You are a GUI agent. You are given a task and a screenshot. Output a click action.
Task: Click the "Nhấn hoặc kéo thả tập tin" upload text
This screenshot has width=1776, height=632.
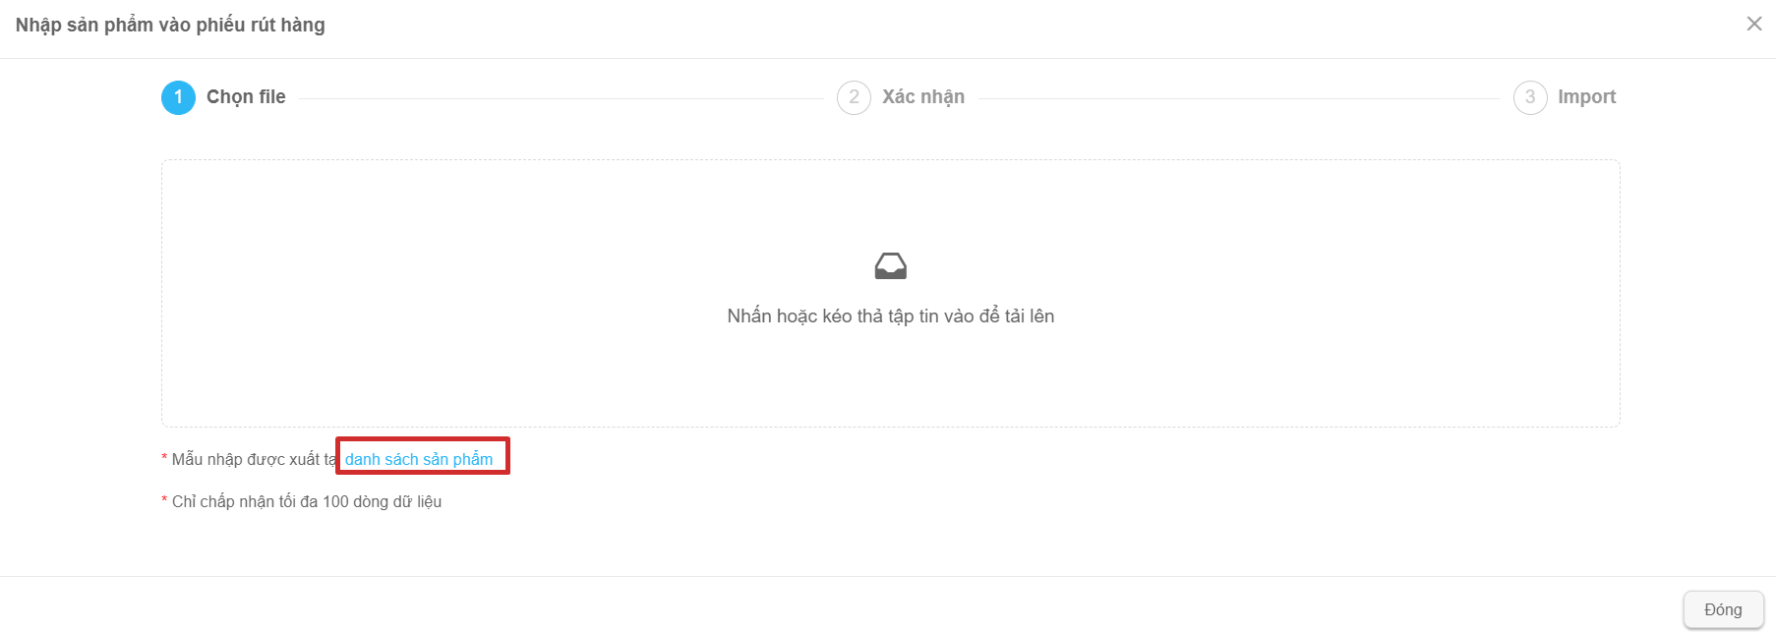click(891, 316)
